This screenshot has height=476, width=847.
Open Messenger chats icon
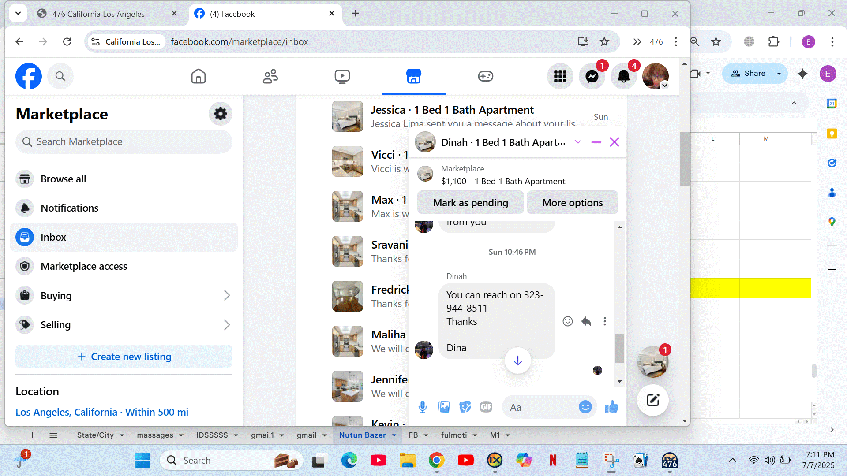point(592,76)
